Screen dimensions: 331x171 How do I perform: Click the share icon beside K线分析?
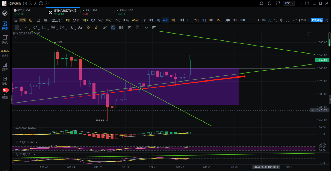point(327,20)
